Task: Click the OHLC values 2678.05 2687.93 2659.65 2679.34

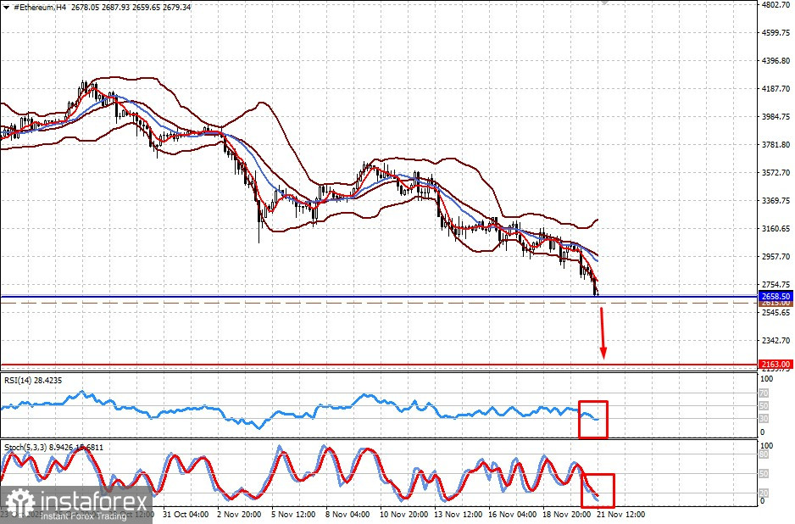Action: pos(131,8)
